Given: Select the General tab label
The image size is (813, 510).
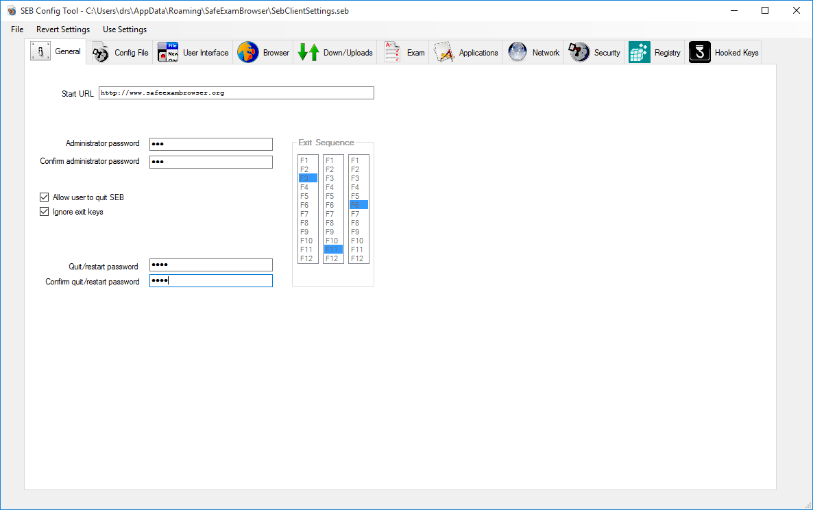Looking at the screenshot, I should (68, 51).
